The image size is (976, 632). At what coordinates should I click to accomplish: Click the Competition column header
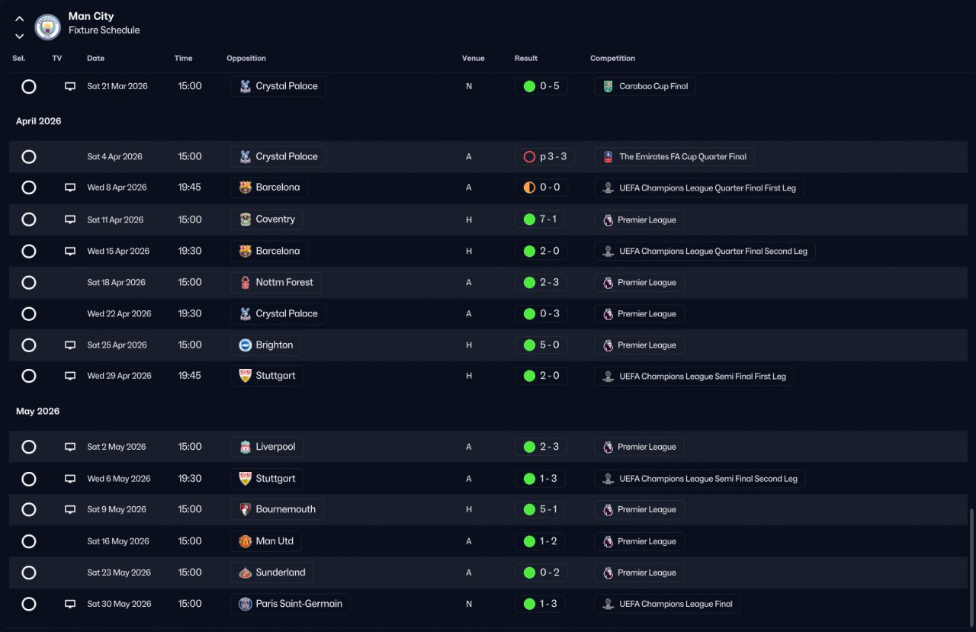pos(612,58)
